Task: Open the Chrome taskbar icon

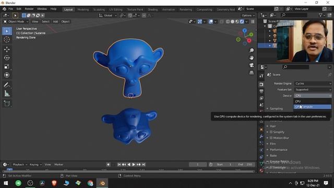Action: click(90, 183)
